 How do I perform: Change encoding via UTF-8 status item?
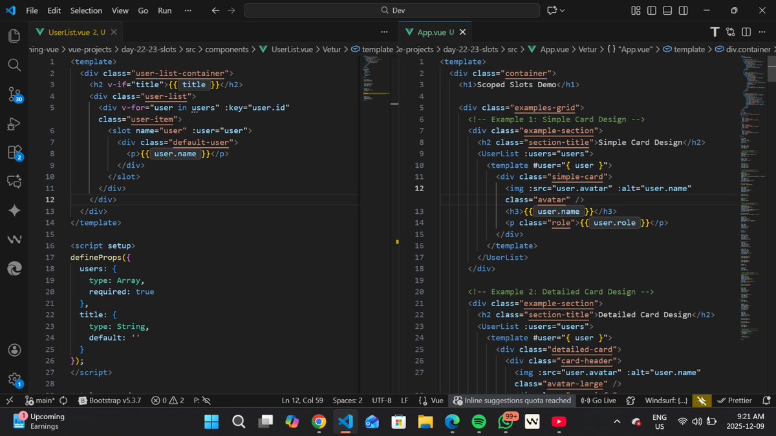[380, 400]
